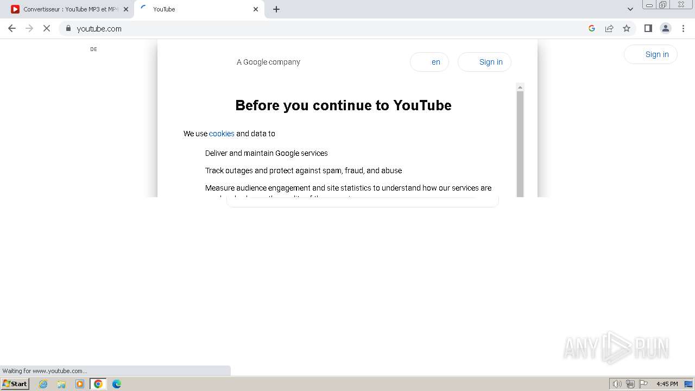Stop the YouTube page from loading

[x=47, y=28]
